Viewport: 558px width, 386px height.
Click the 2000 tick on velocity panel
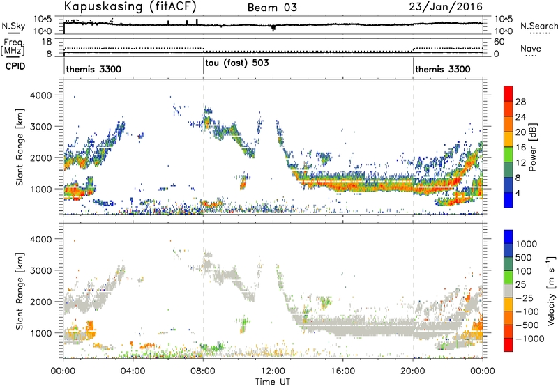click(x=40, y=302)
